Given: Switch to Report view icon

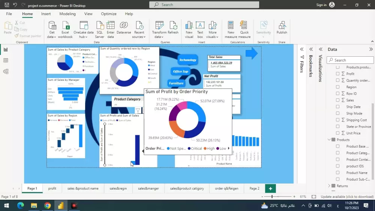Looking at the screenshot, I should coord(6,50).
